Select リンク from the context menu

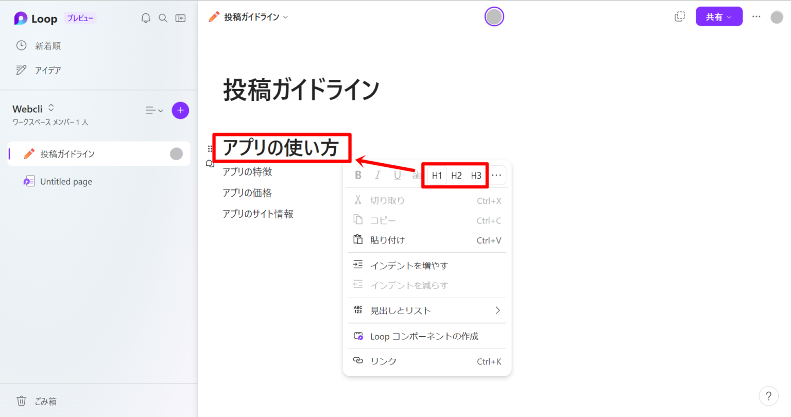(x=427, y=361)
